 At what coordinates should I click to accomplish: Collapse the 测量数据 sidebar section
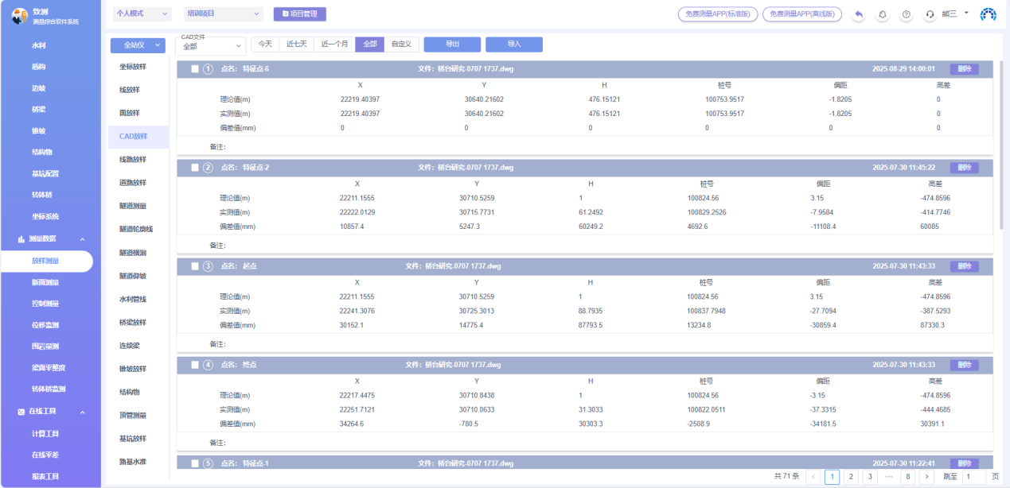click(82, 239)
